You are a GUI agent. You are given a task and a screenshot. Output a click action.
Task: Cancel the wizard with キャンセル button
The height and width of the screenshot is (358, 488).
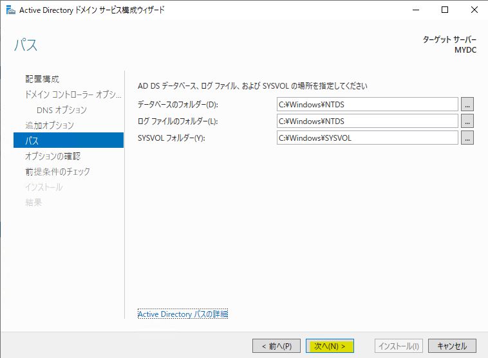point(452,346)
